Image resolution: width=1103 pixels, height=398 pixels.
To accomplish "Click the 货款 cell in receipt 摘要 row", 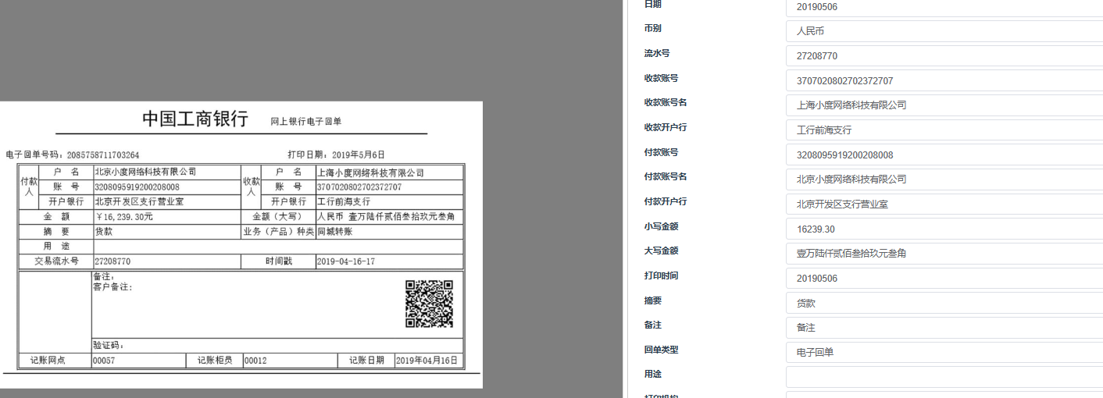I will point(104,232).
